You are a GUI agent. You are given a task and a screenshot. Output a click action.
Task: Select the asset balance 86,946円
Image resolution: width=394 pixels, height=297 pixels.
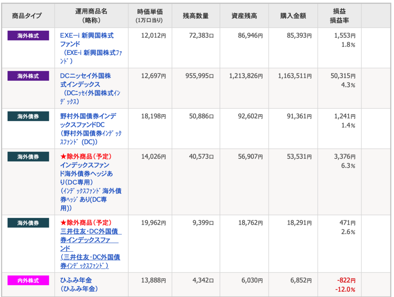pos(250,36)
